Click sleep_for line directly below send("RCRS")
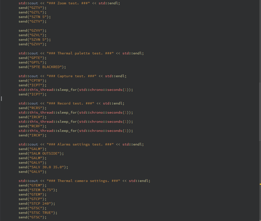The width and height of the screenshot is (261, 221). pos(76,112)
